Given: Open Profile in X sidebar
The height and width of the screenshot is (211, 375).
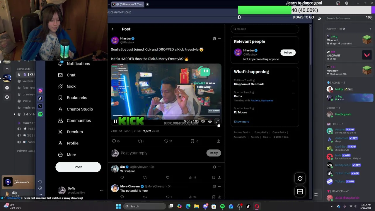Looking at the screenshot, I should coord(68,143).
